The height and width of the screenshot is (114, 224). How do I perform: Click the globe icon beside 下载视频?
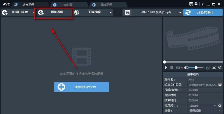pyautogui.click(x=77, y=13)
